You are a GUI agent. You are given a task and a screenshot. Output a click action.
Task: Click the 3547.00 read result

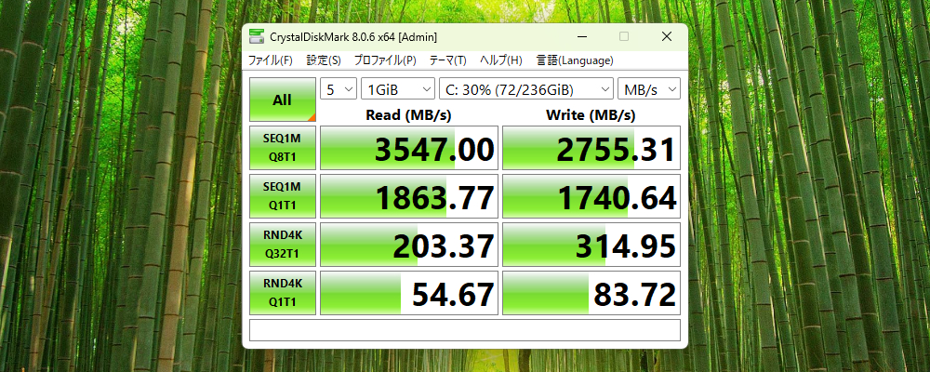[x=409, y=148]
